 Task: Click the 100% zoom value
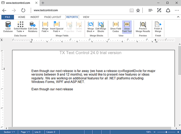pos(148,132)
